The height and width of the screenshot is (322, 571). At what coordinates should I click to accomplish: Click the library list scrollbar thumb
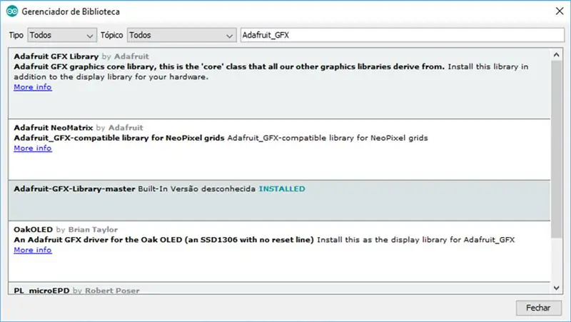coord(556,149)
